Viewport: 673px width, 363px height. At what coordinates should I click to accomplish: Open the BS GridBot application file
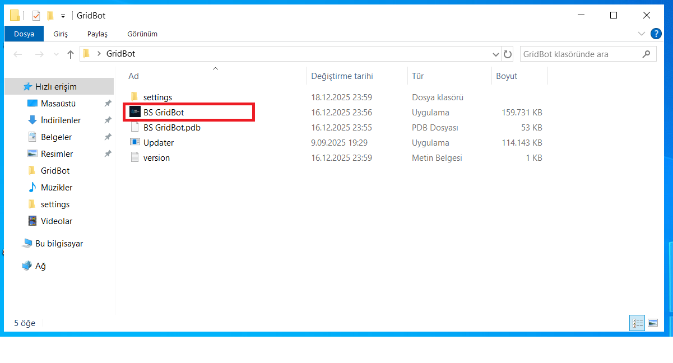click(163, 113)
